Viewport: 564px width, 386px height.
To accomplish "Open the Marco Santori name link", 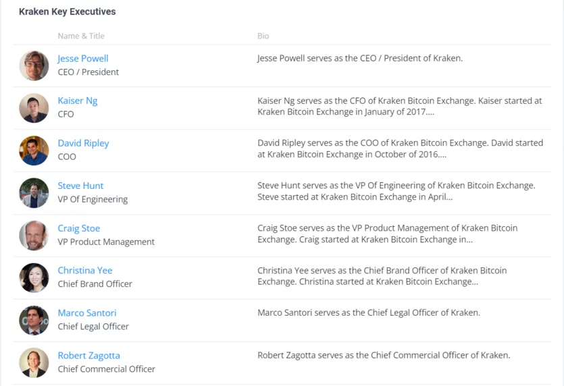I will point(86,313).
